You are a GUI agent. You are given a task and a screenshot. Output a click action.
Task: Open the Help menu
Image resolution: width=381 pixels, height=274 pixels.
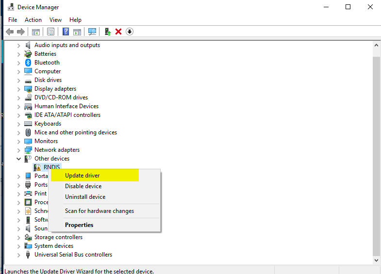click(x=75, y=20)
